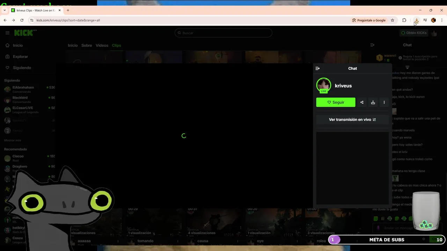Expand the chat leaderboard chevron below warenri
The image size is (447, 251).
pyautogui.click(x=407, y=67)
